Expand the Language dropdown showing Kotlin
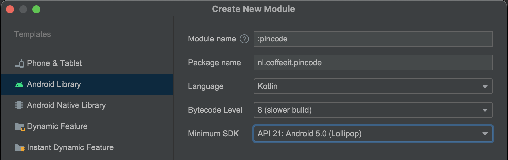Screen dimensions: 508x160 tap(485, 86)
